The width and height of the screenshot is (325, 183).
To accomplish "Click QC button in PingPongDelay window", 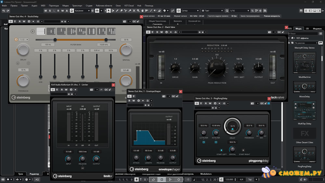I will tap(262, 103).
